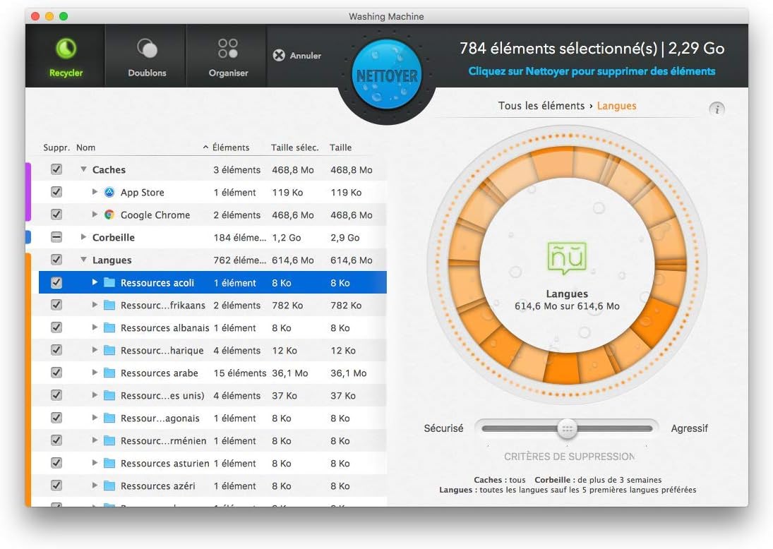
Task: Click the Éléments column header to sort
Action: tap(232, 147)
